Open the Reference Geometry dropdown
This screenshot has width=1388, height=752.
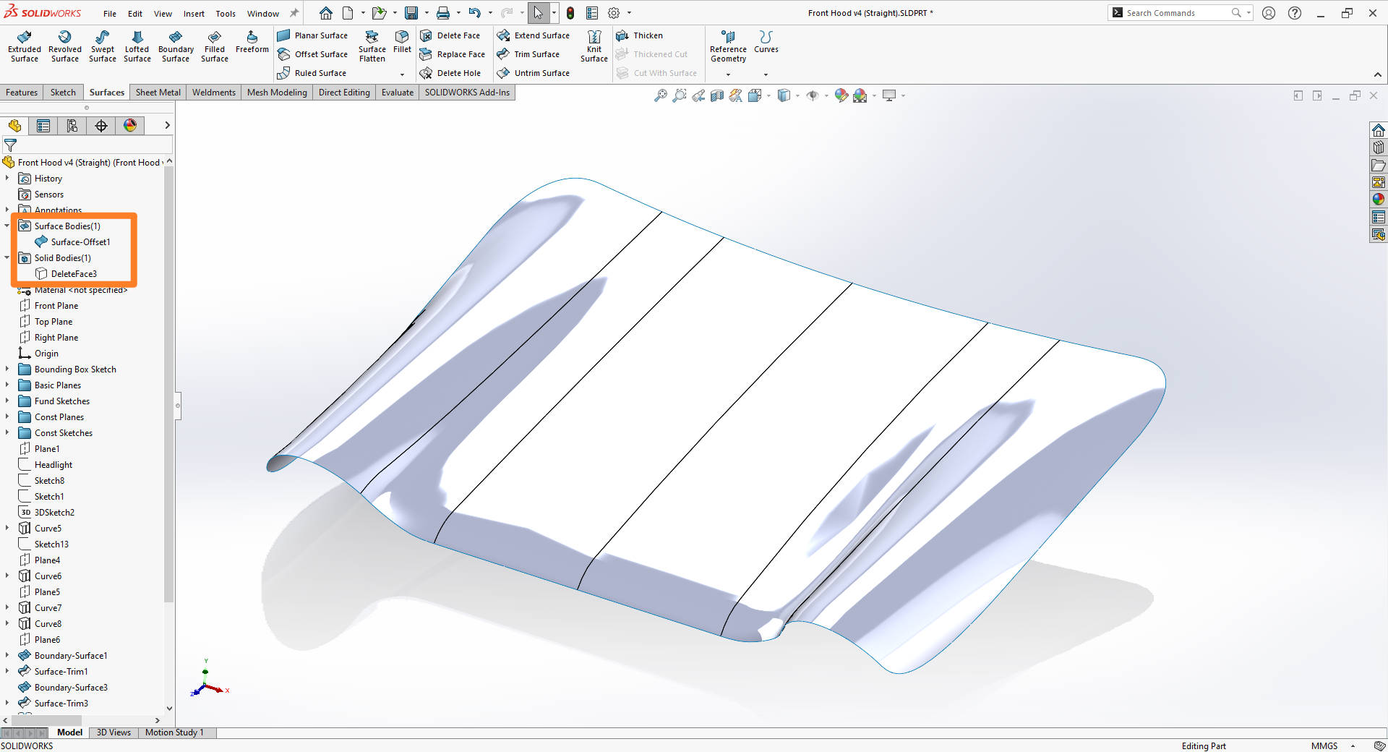pyautogui.click(x=728, y=74)
